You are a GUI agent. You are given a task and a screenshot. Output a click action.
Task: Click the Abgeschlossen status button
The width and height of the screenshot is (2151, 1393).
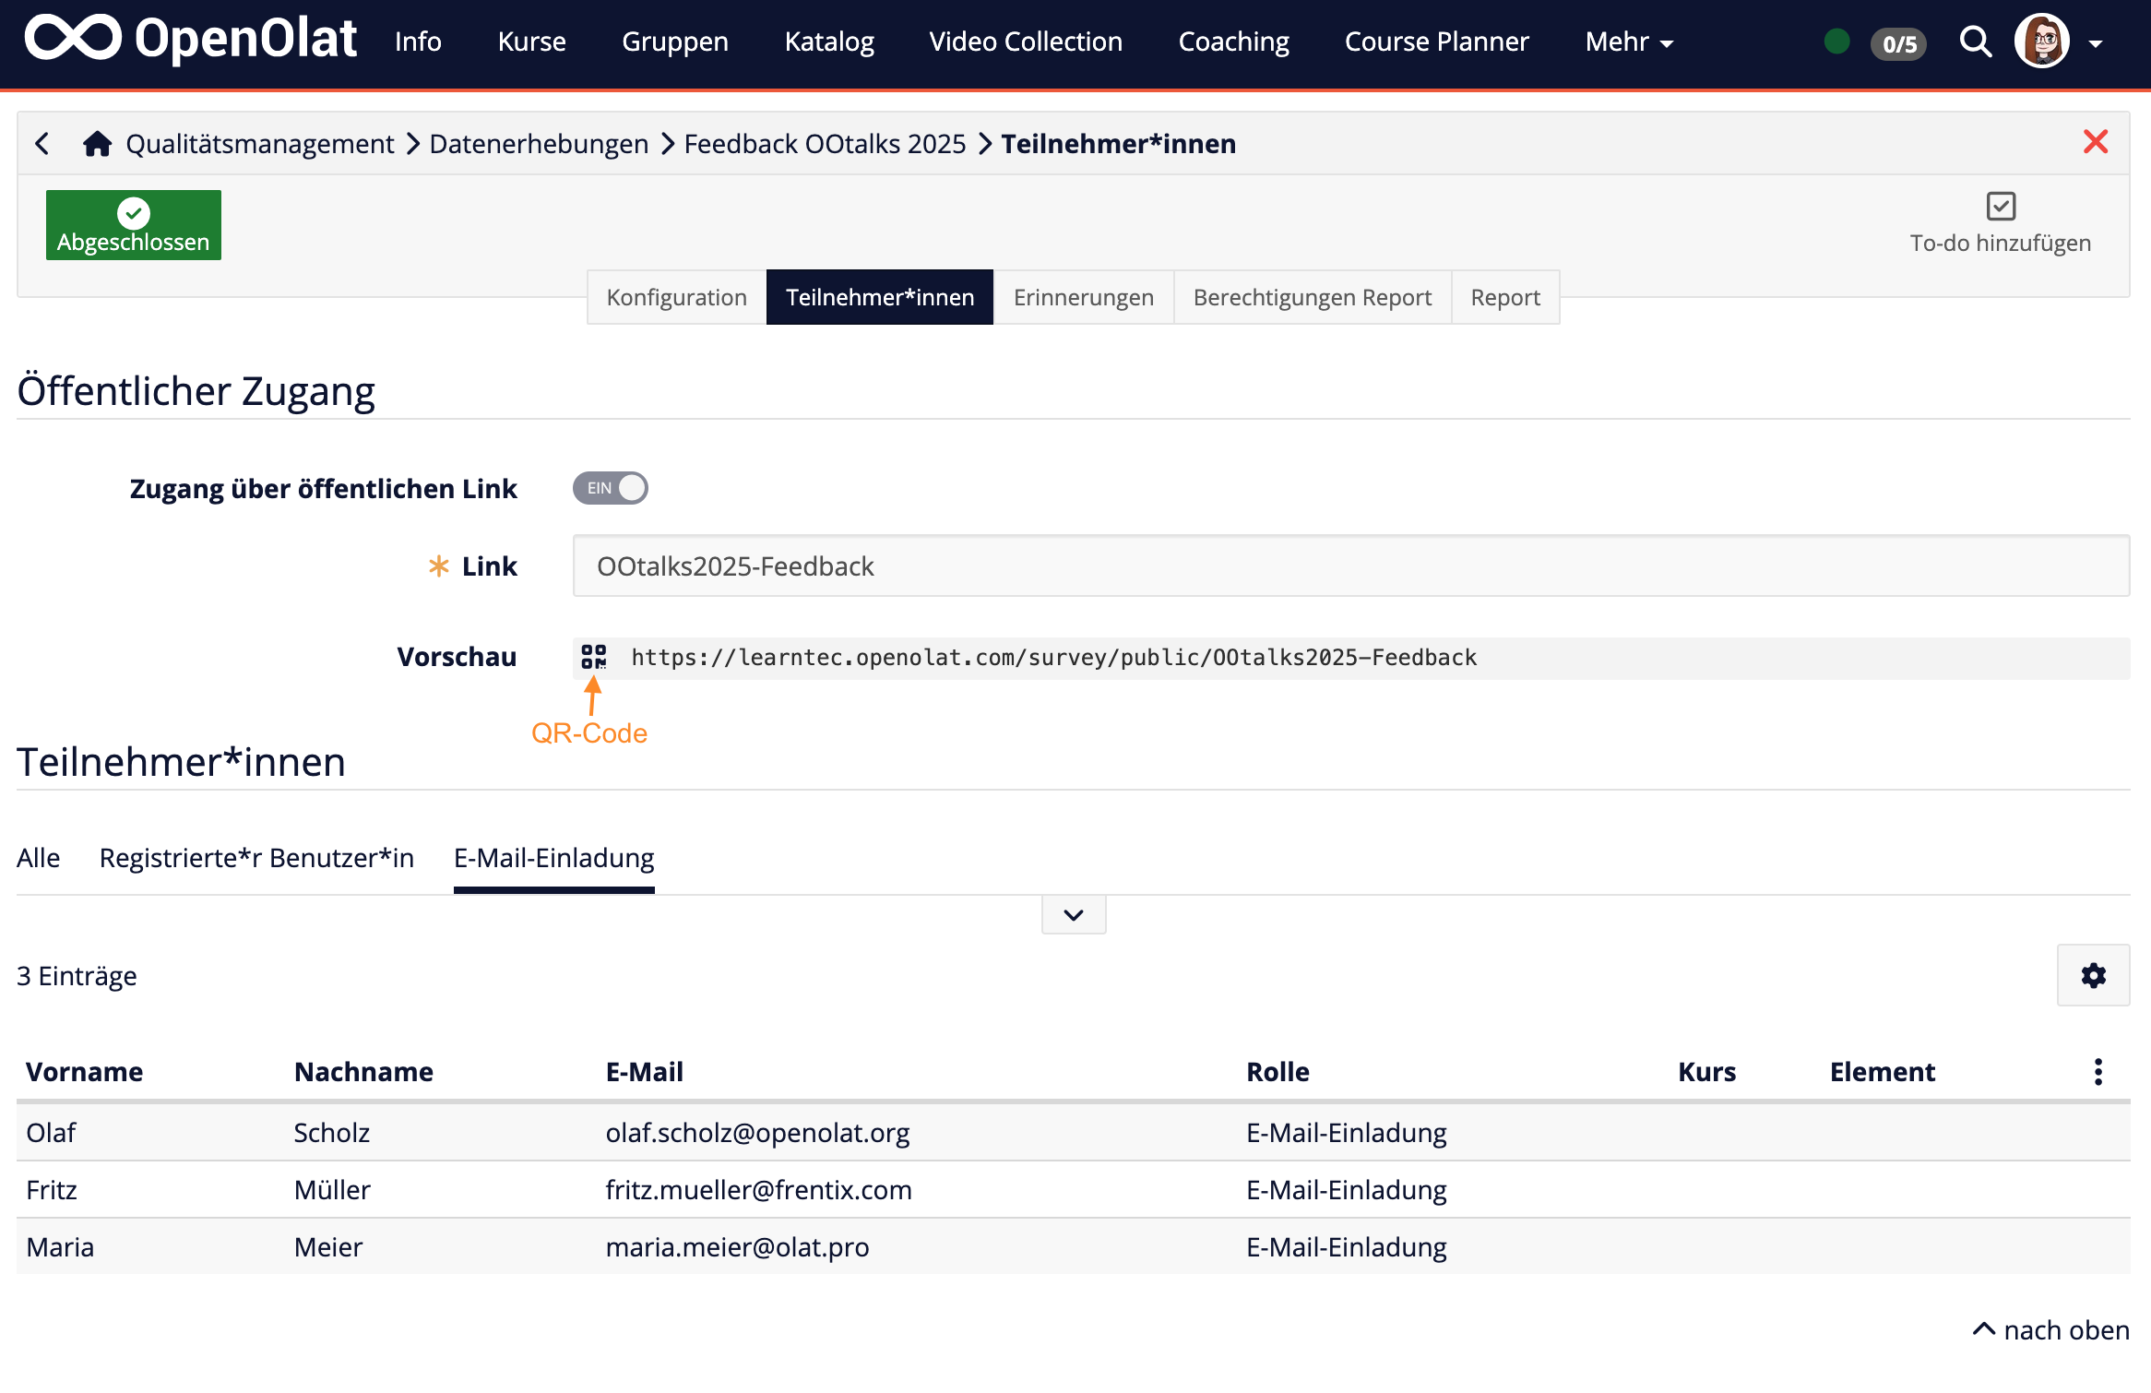134,225
